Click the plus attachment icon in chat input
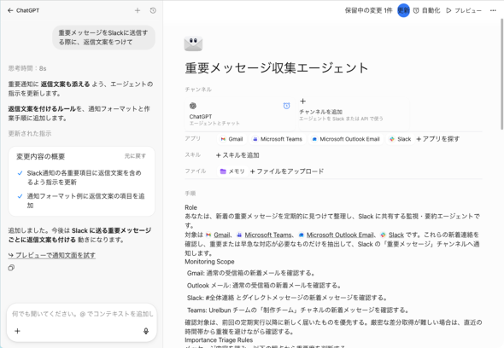 point(18,331)
